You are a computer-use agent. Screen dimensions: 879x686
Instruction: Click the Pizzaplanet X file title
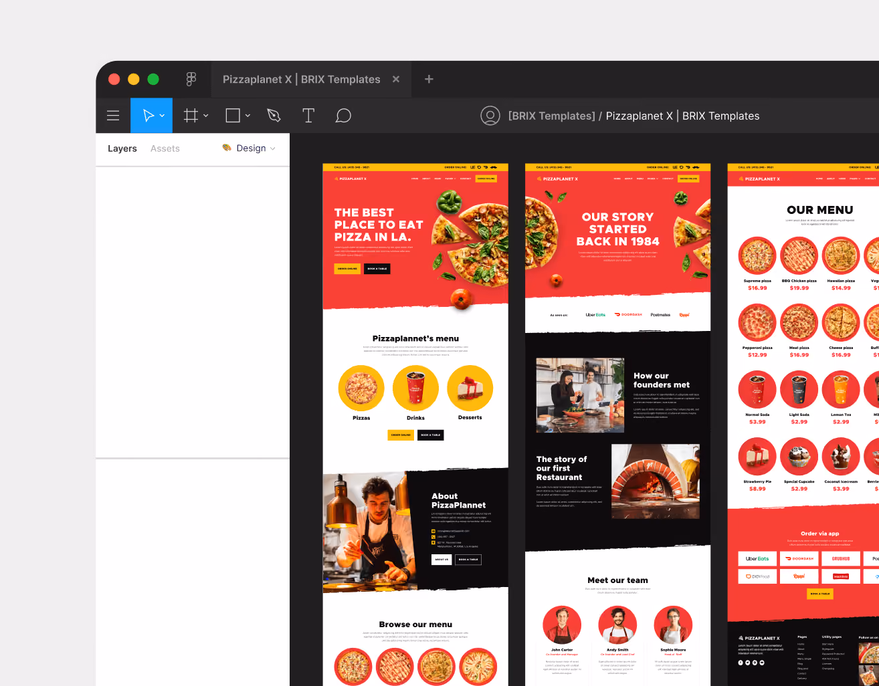coord(682,116)
